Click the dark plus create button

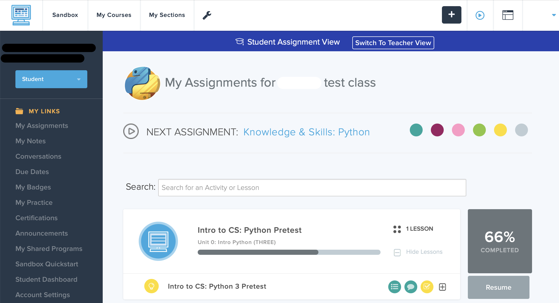coord(451,15)
